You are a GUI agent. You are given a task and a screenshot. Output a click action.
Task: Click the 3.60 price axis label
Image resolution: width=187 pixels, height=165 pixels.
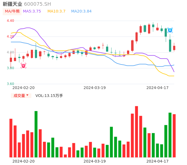[10, 84]
